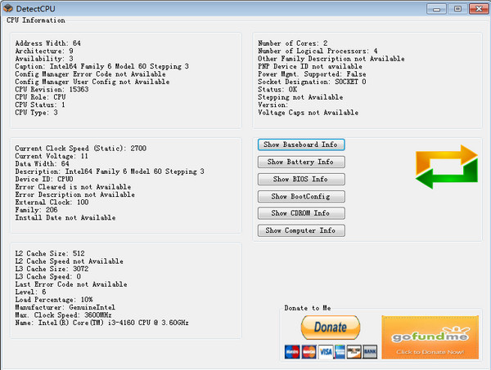Open Show Battery Info
The height and width of the screenshot is (370, 491).
click(x=300, y=162)
